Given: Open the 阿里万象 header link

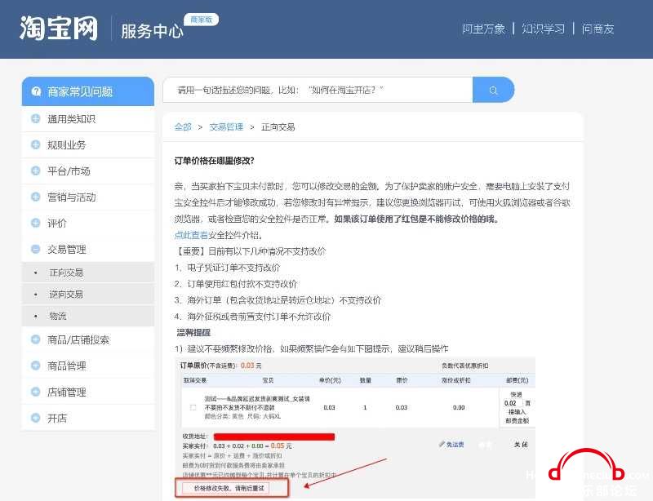Looking at the screenshot, I should [483, 29].
